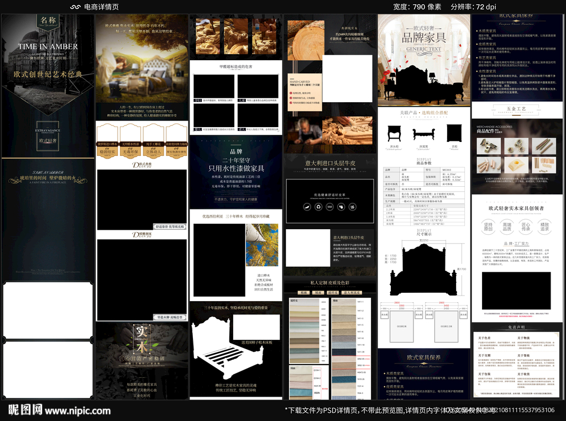Click the 欧式创世纪艺术经典 gold headline
Viewport: 566px width, 421px height.
click(x=48, y=75)
